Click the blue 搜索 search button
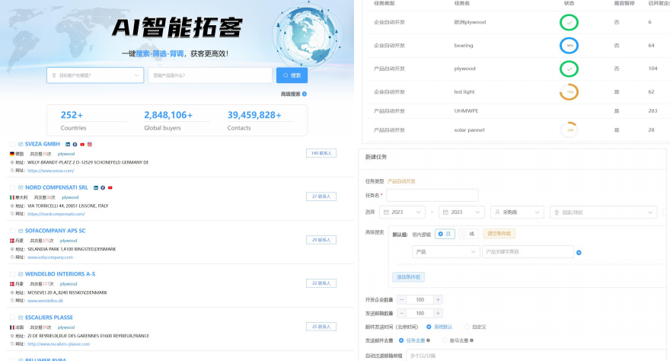The width and height of the screenshot is (670, 361). point(292,75)
